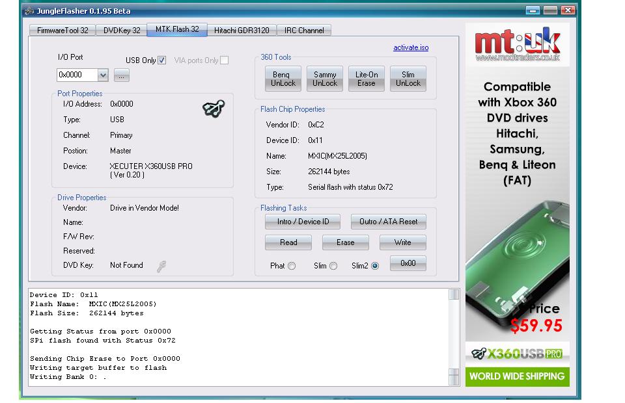Switch to the FirmwareTool 32 tab
The width and height of the screenshot is (625, 403).
[x=62, y=31]
